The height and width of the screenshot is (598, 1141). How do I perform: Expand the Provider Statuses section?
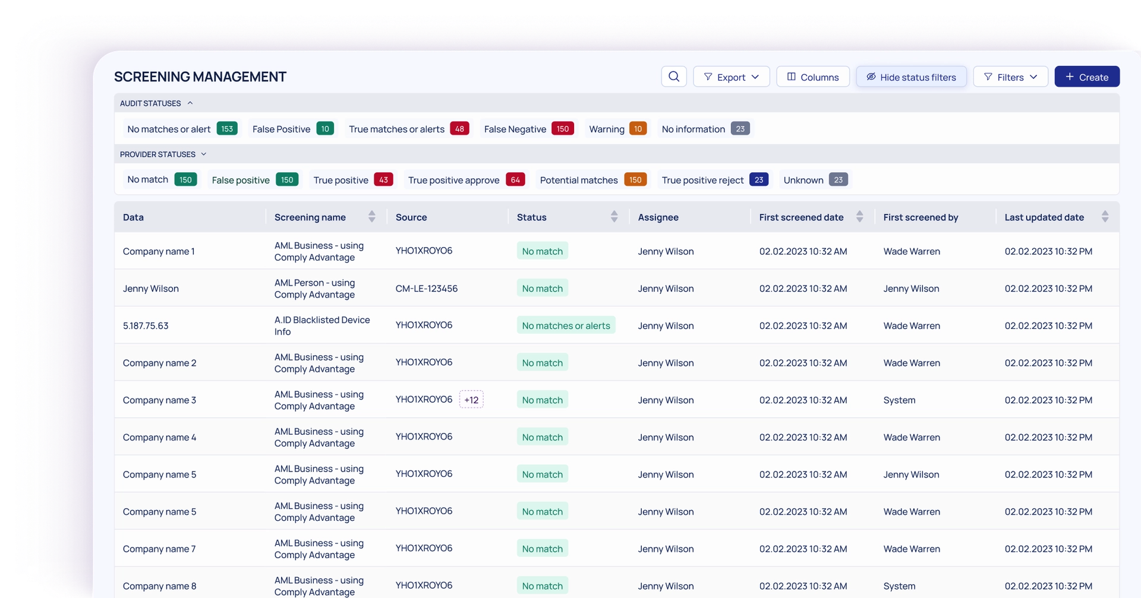pyautogui.click(x=204, y=154)
